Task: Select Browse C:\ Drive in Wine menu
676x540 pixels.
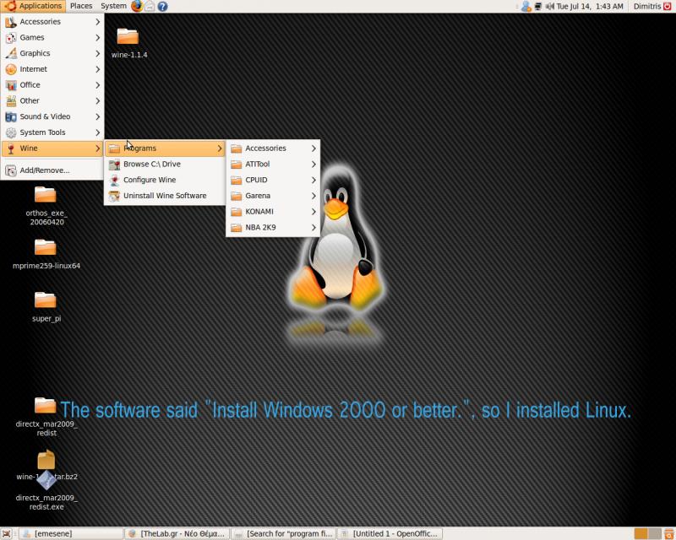Action: (x=165, y=164)
